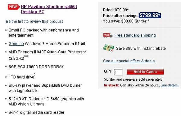Click the FREE shipping truck icon
The width and height of the screenshot is (181, 116).
pos(108,35)
